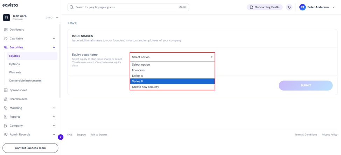Click the TE company avatar
The image size is (341, 155).
pyautogui.click(x=6, y=17)
